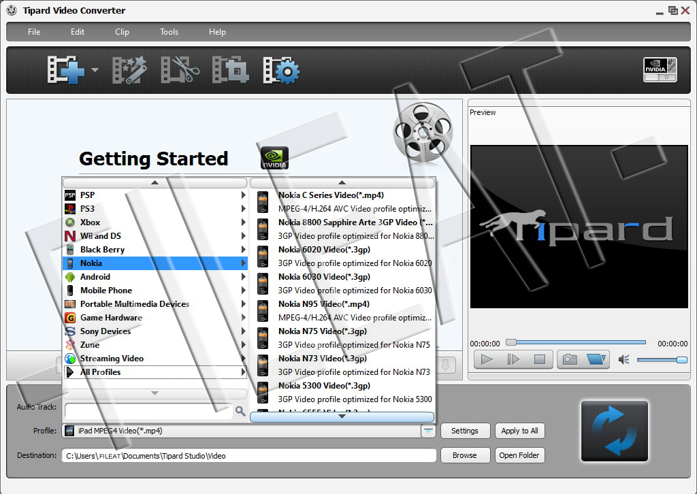Screen dimensions: 697x494
Task: Expand the PSP submenu arrow
Action: point(243,195)
